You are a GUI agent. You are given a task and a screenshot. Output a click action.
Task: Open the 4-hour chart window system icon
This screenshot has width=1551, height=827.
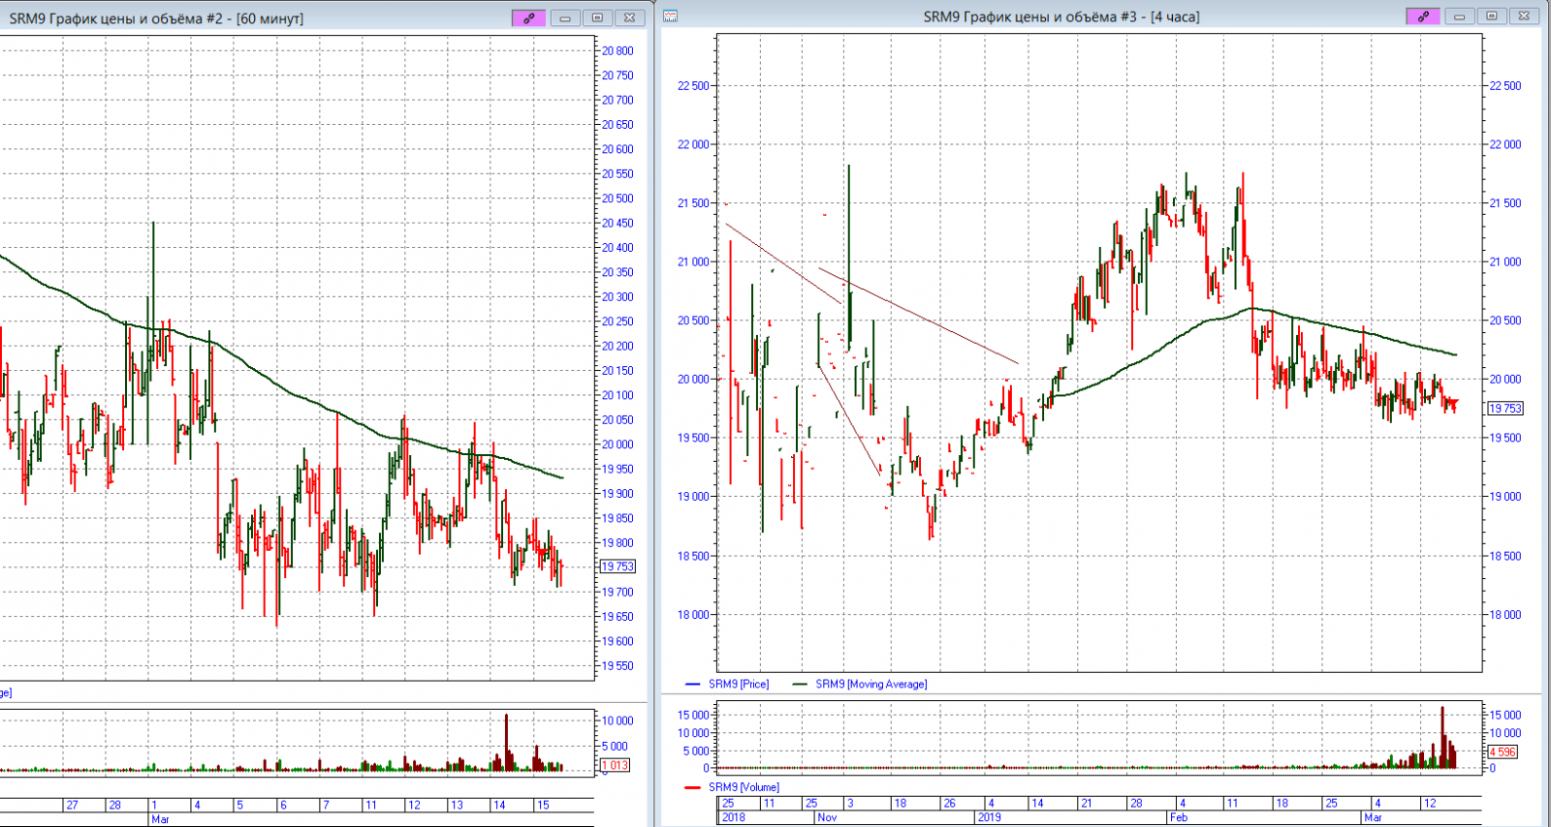tap(670, 16)
